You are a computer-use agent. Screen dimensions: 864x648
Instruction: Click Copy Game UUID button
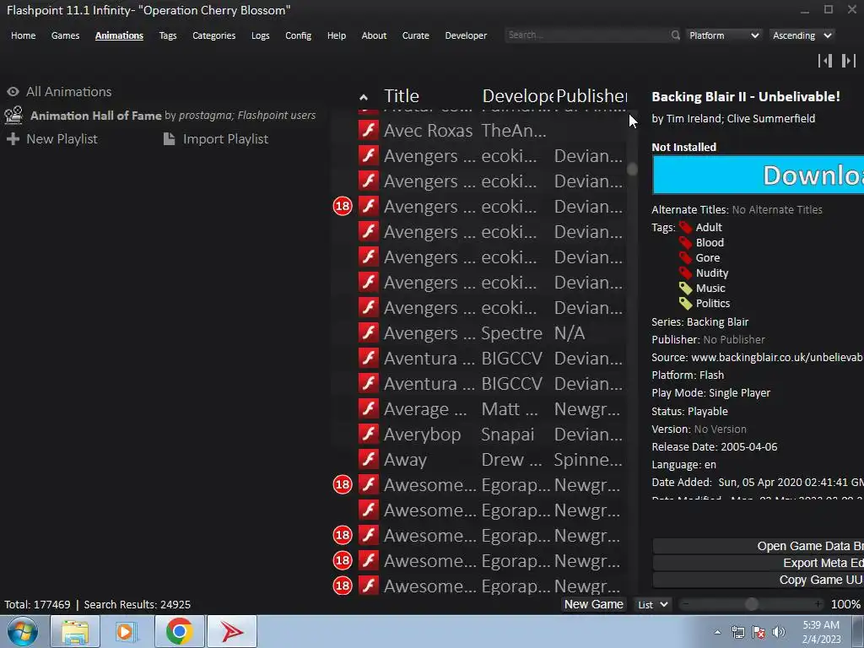click(759, 580)
